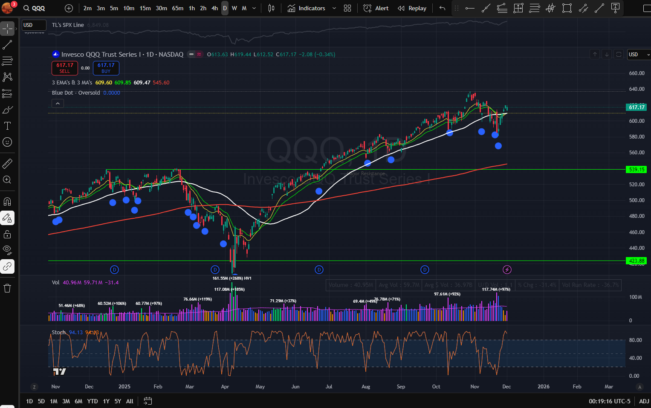
Task: Toggle hide all drawings eye icon
Action: [7, 250]
